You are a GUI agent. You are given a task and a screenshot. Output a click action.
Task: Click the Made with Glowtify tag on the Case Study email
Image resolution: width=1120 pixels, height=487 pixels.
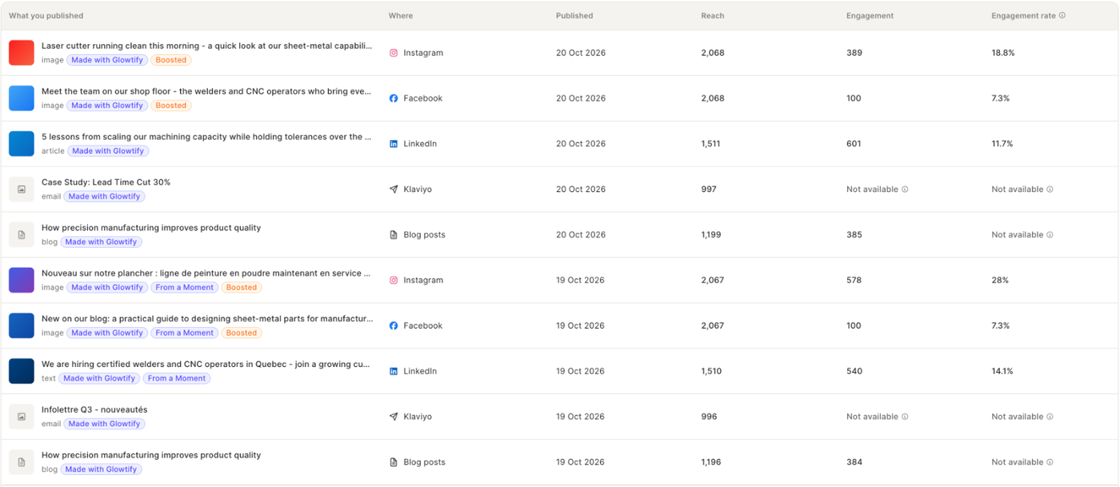pos(104,197)
